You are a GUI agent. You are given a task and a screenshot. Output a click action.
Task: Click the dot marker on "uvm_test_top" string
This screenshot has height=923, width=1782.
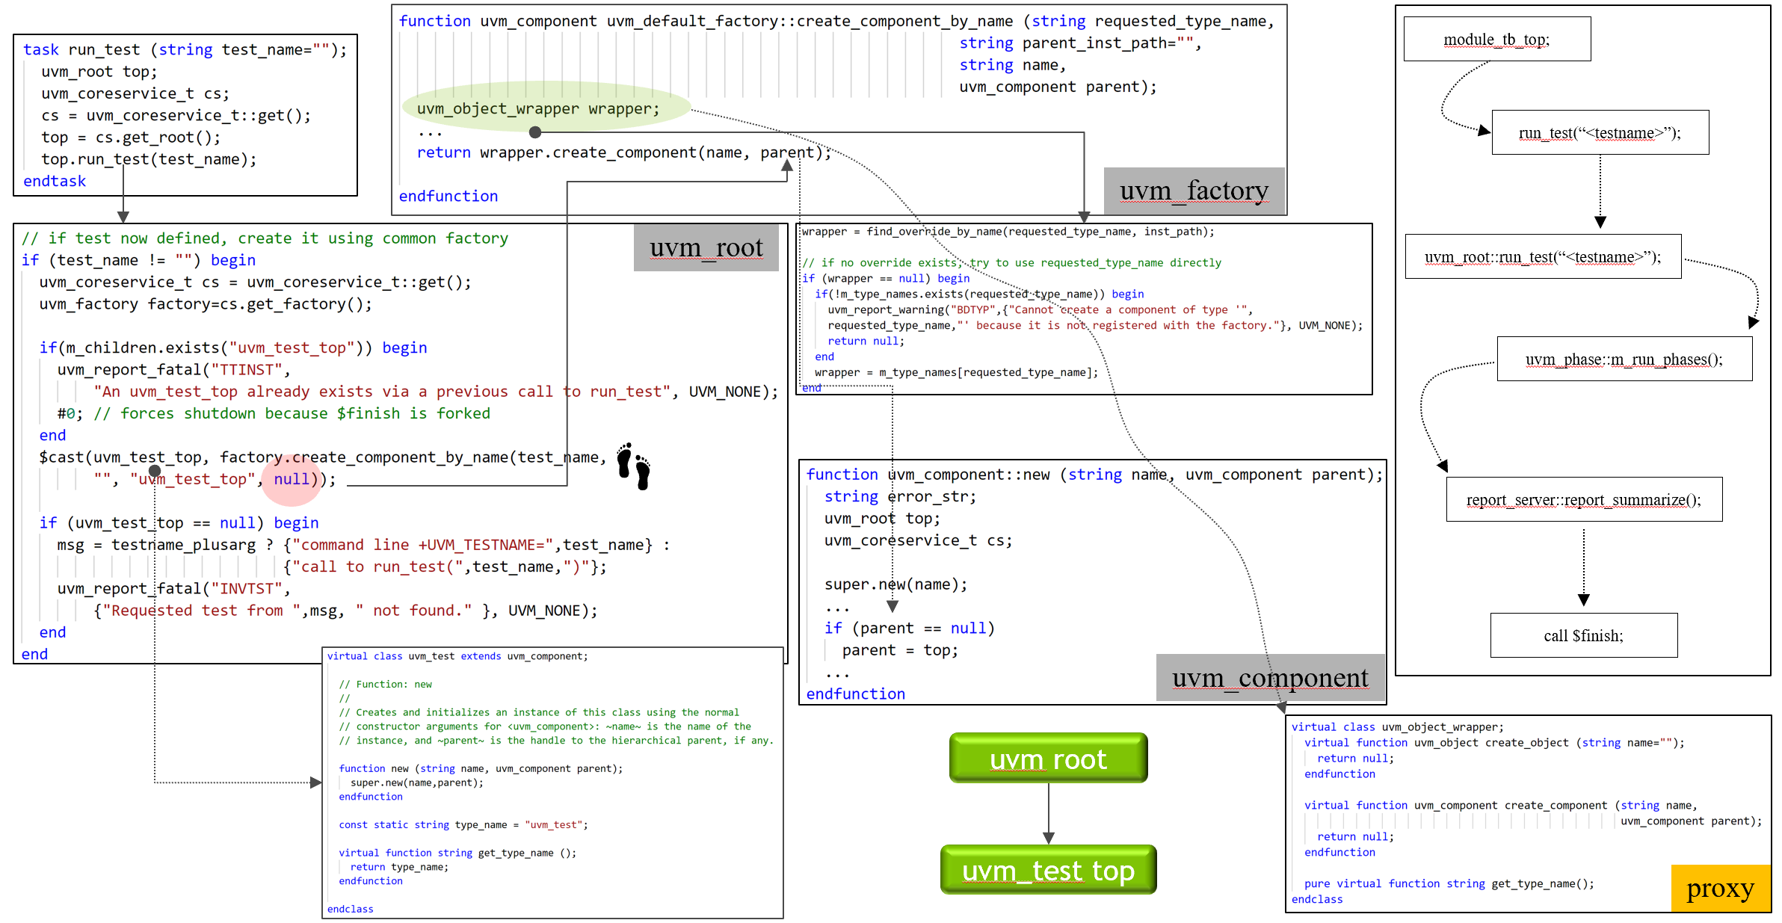[155, 471]
